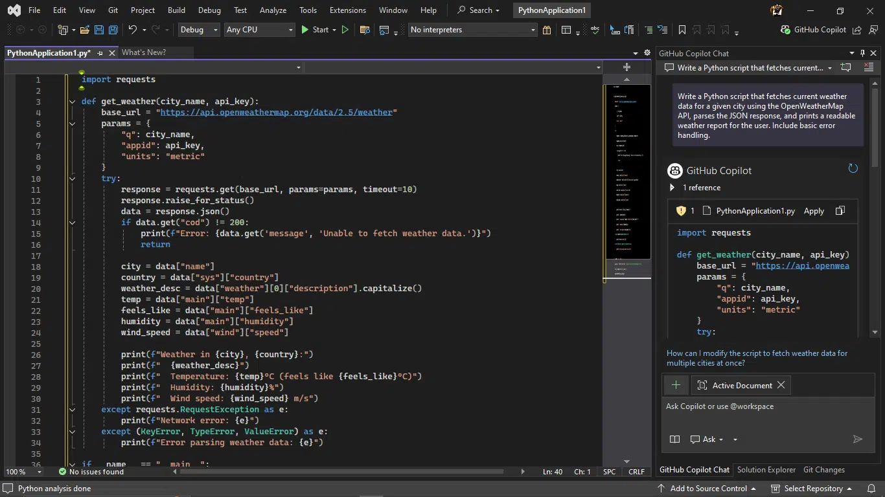
Task: Click Apply on the Copilot code suggestion
Action: (x=814, y=211)
